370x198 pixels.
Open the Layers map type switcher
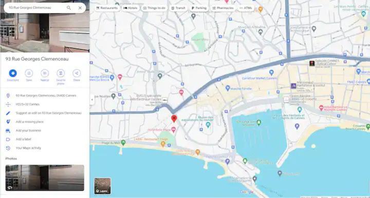point(102,186)
